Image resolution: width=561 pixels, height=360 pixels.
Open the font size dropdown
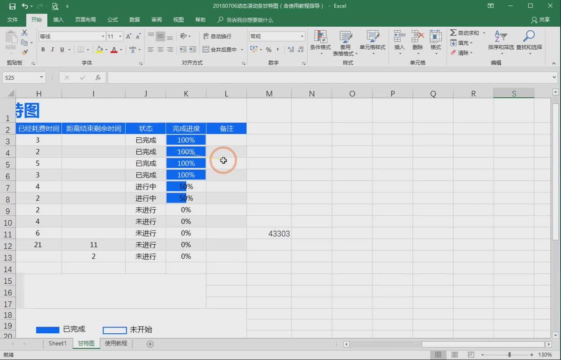point(121,36)
